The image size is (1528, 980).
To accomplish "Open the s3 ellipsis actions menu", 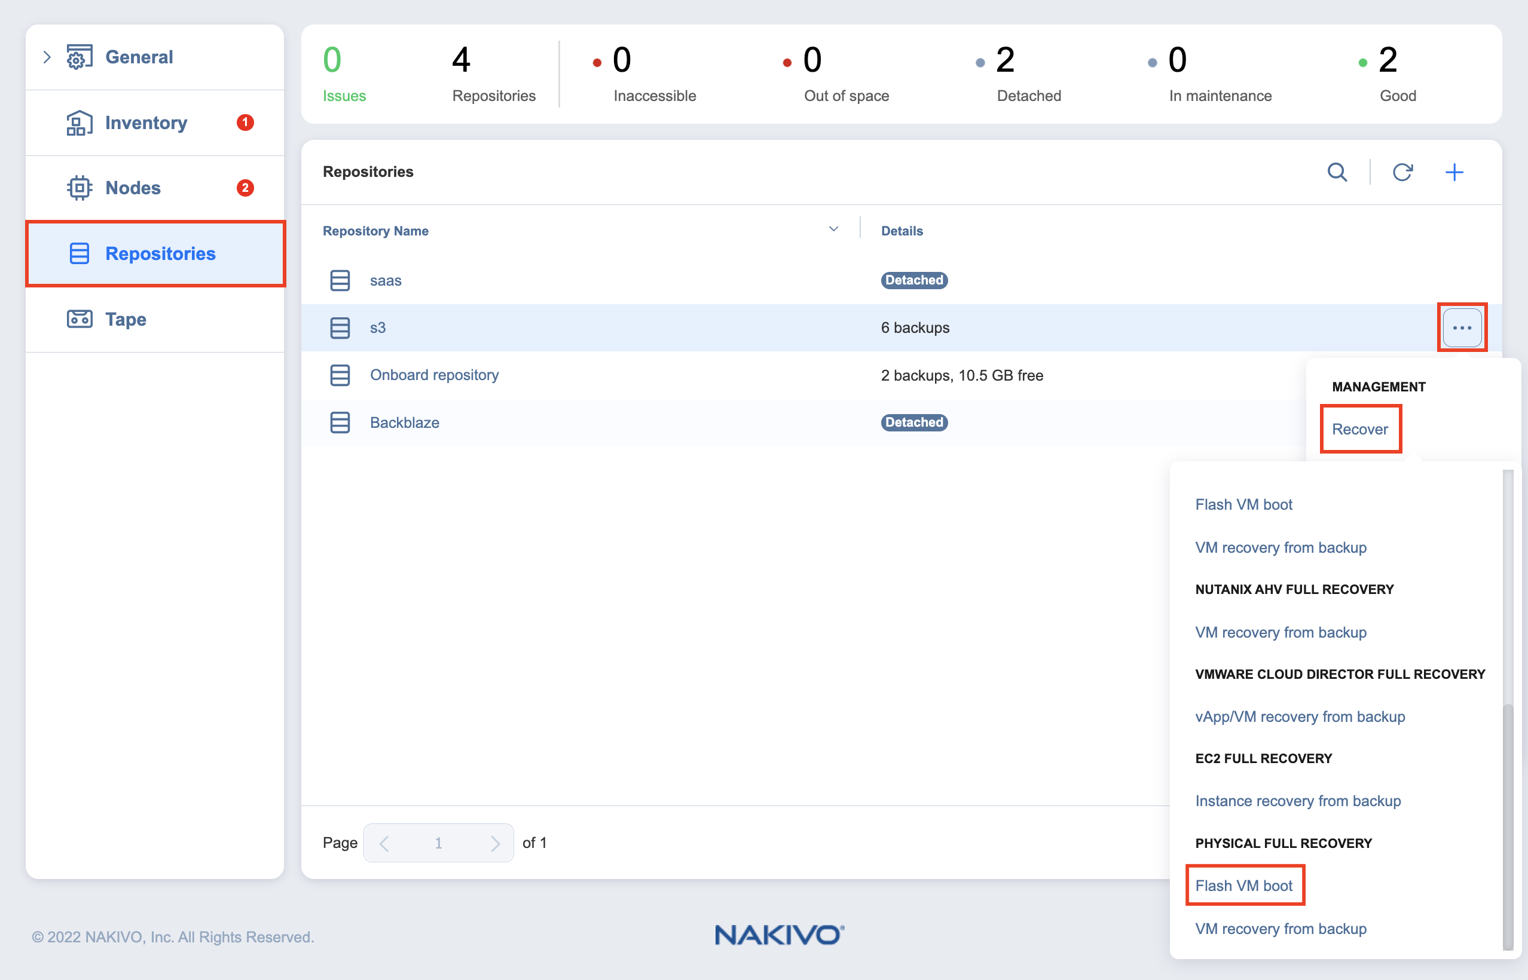I will [1462, 327].
